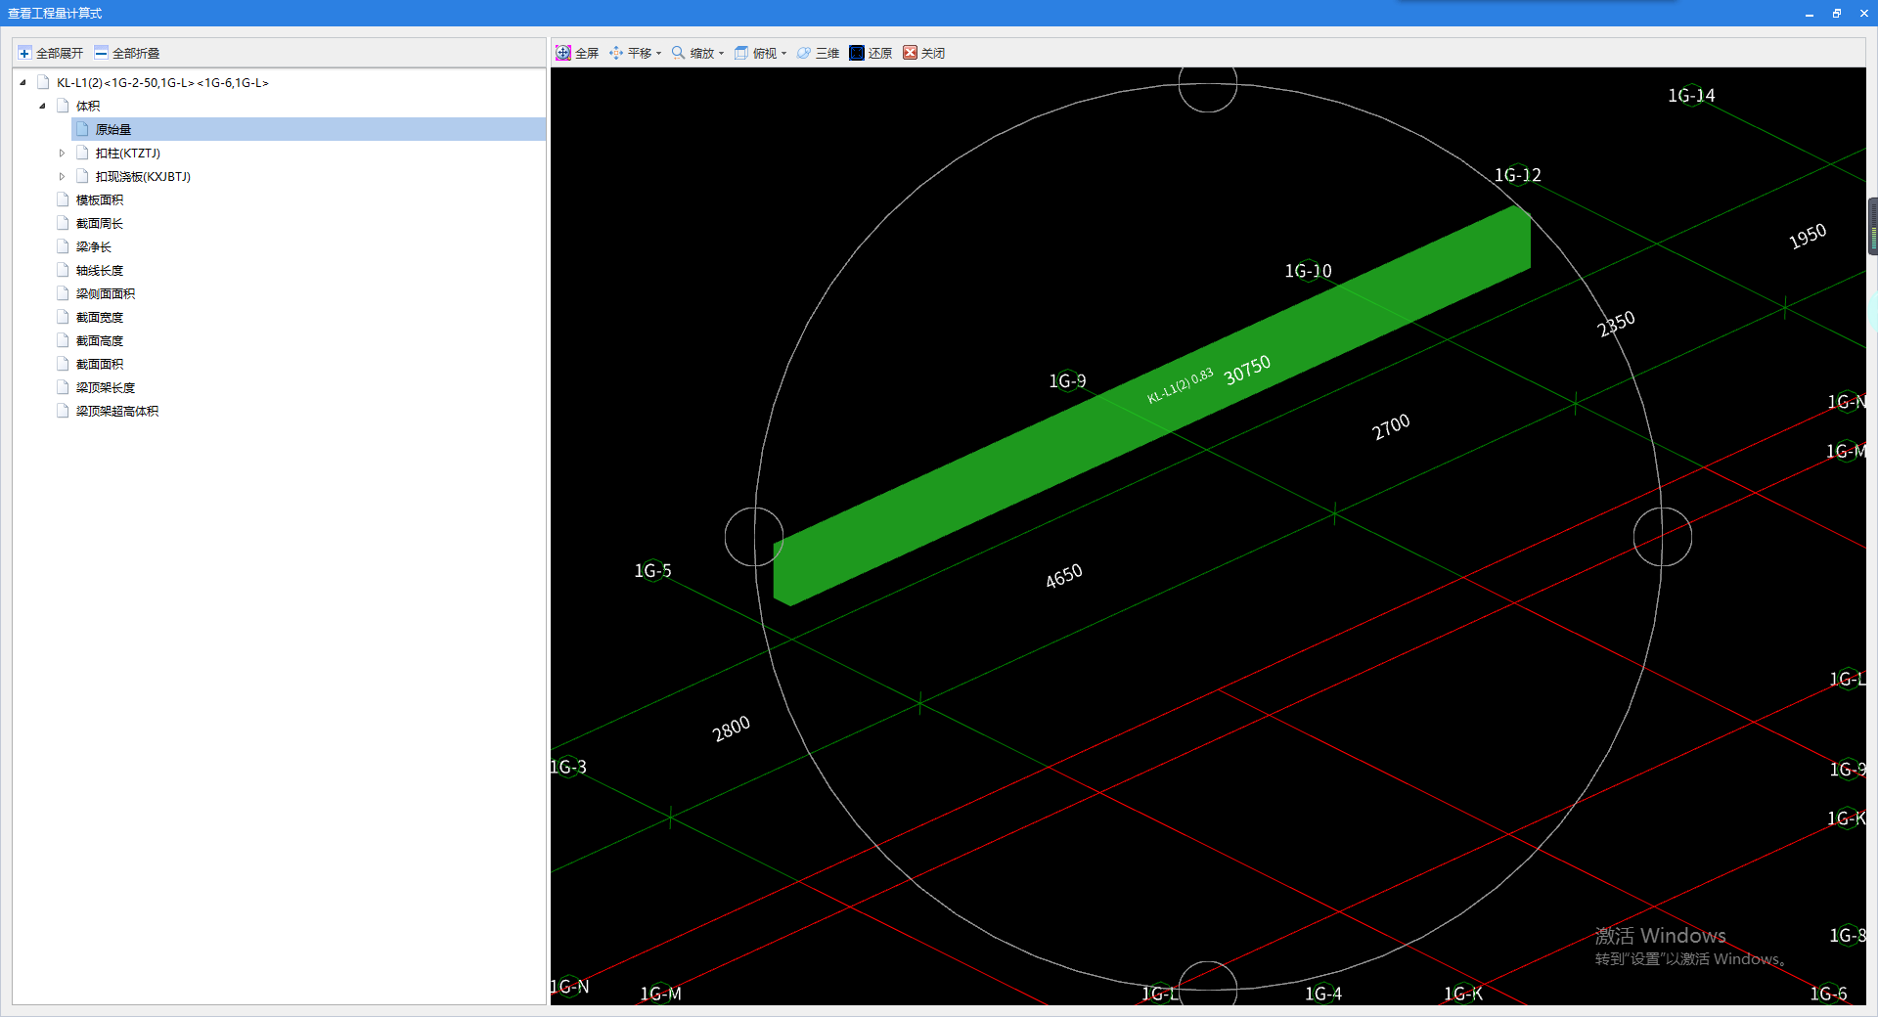Select the 体积 page icon in tree
1878x1017 pixels.
point(64,106)
